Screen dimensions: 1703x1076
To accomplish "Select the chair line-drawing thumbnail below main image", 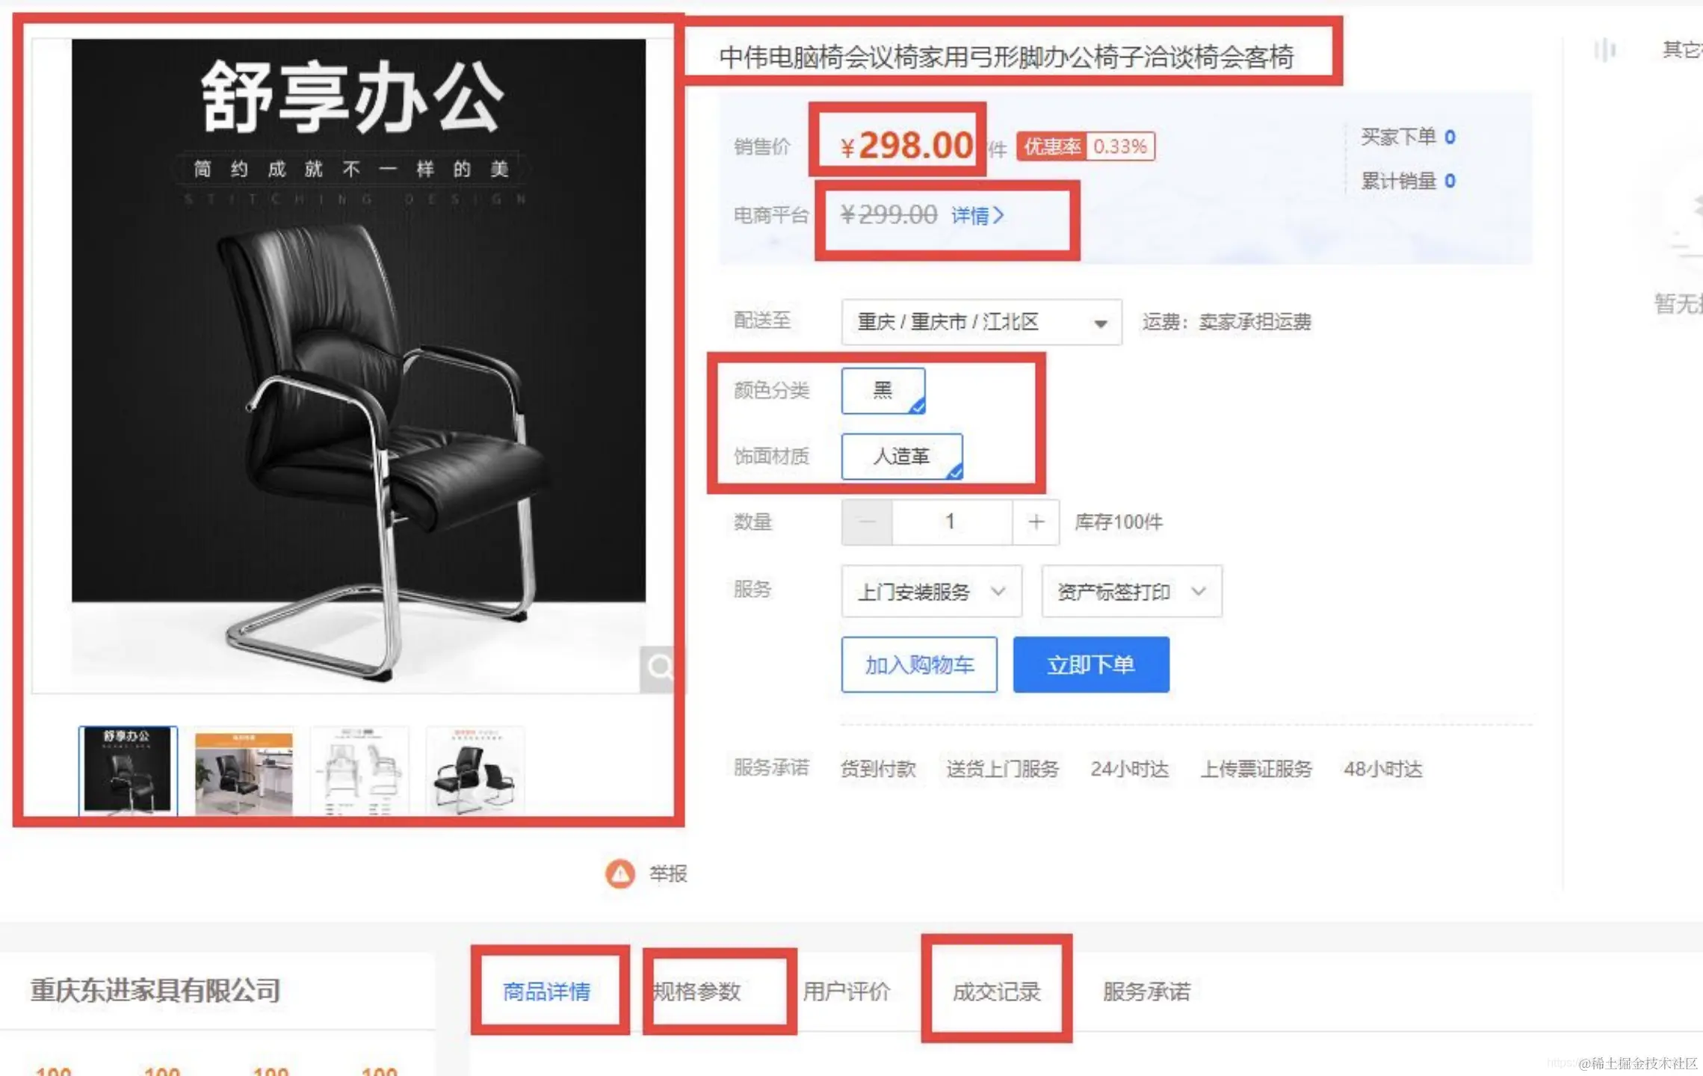I will tap(360, 770).
